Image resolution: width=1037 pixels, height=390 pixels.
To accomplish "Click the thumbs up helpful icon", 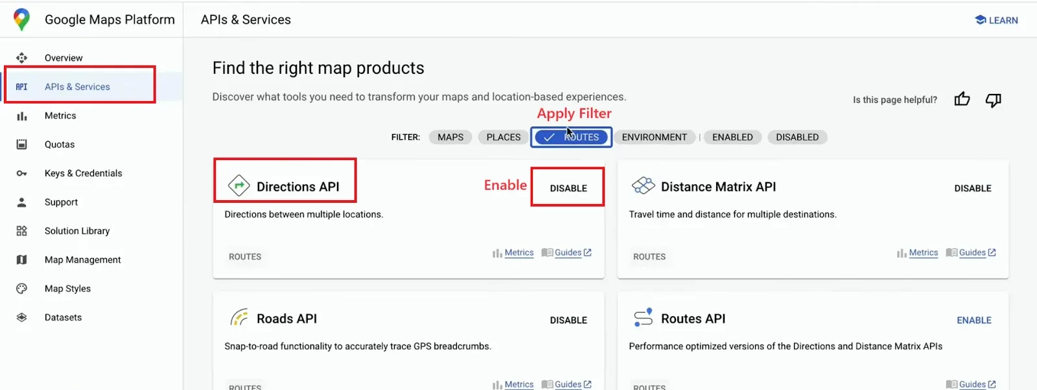I will pos(962,99).
